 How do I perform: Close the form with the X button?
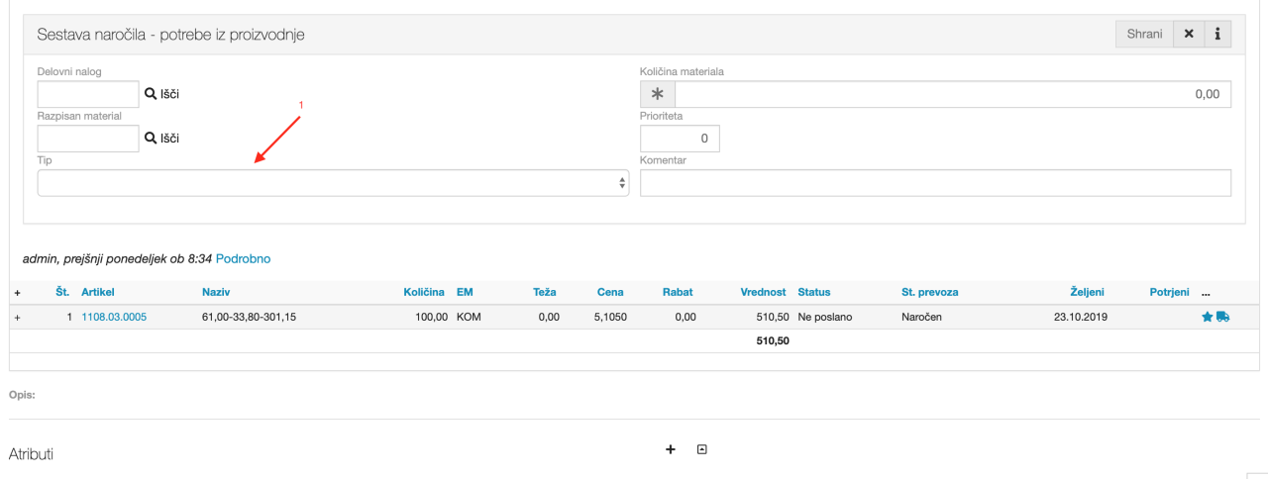1189,34
